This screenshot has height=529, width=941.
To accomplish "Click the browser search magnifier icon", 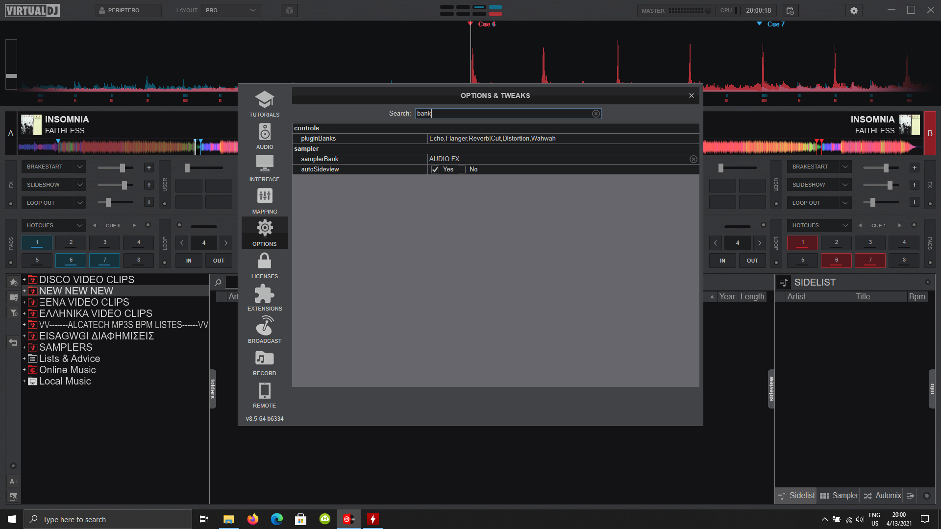I will point(218,283).
